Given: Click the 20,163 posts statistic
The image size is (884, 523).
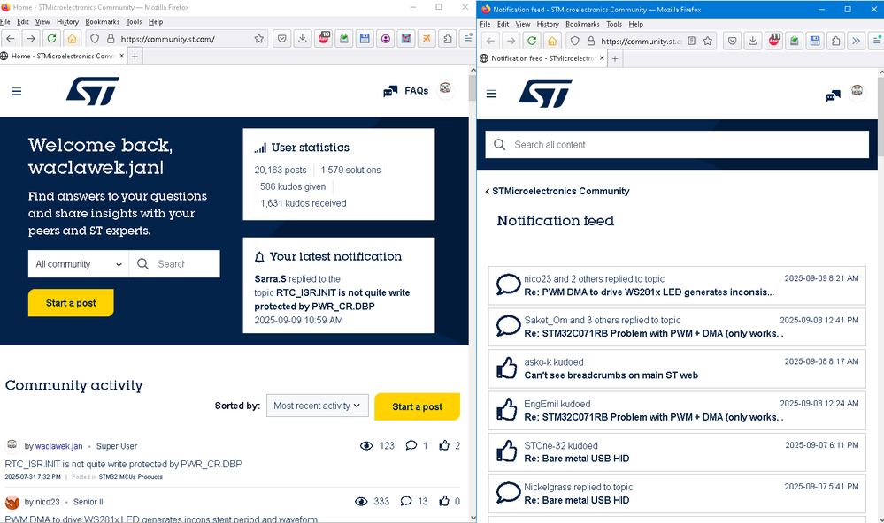Looking at the screenshot, I should point(281,170).
